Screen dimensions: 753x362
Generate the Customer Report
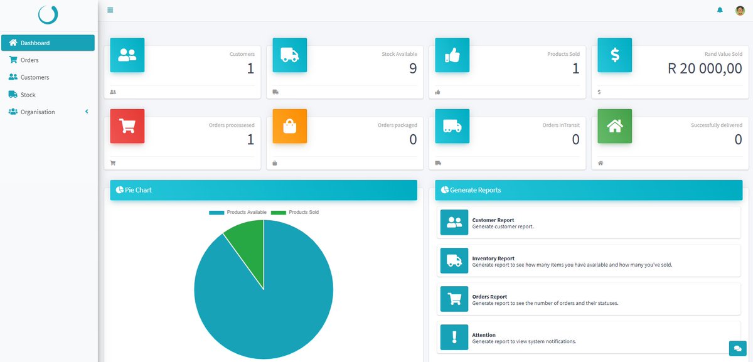click(589, 223)
